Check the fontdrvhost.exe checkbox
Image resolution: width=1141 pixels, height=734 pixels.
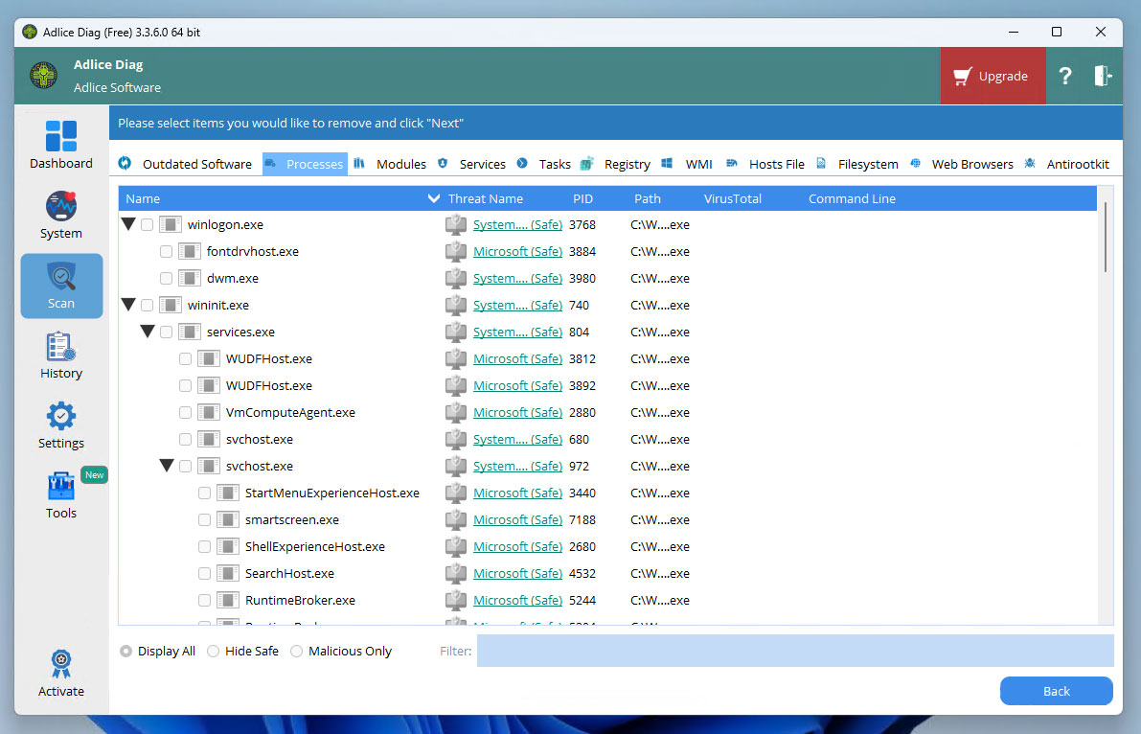(167, 252)
